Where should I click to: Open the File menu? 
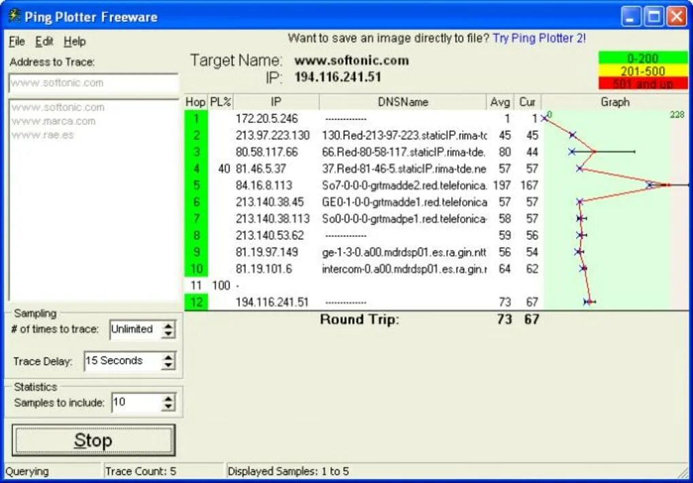[x=17, y=41]
